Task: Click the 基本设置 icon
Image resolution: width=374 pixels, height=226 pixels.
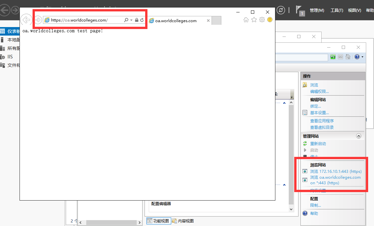Action: [x=305, y=113]
